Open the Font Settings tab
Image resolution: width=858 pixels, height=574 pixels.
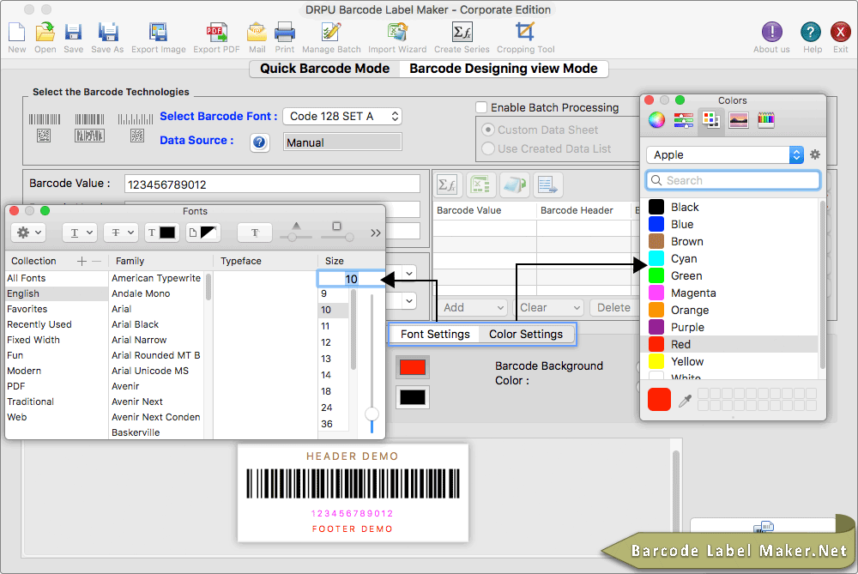435,335
